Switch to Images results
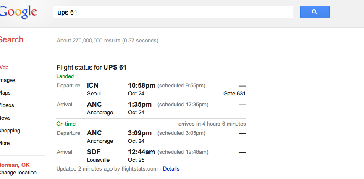The width and height of the screenshot is (364, 179). coord(8,80)
